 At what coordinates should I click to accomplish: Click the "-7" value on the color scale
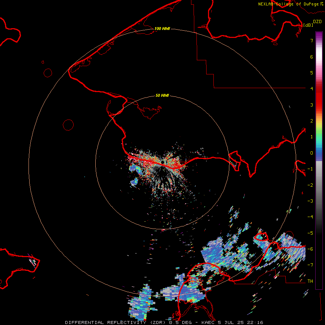pyautogui.click(x=310, y=265)
